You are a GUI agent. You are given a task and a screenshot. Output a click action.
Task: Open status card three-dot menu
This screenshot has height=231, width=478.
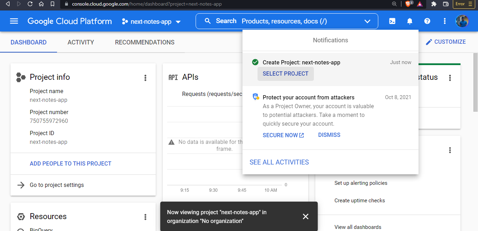click(x=450, y=78)
